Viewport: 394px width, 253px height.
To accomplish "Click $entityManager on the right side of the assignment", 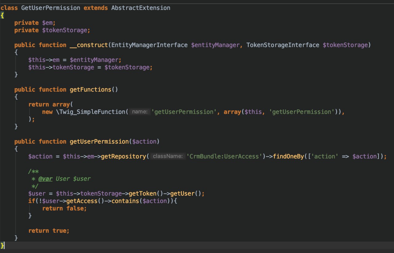I will click(x=94, y=60).
